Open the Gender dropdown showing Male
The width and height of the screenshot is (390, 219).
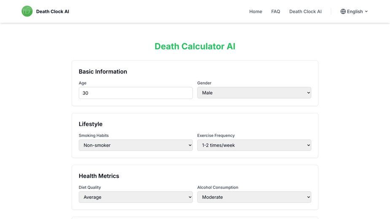[x=254, y=93]
